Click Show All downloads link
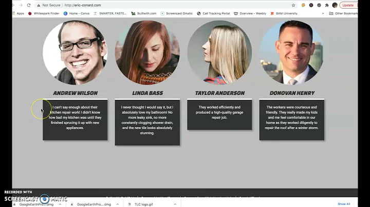Screen dimensions: 370x207 pos(344,204)
